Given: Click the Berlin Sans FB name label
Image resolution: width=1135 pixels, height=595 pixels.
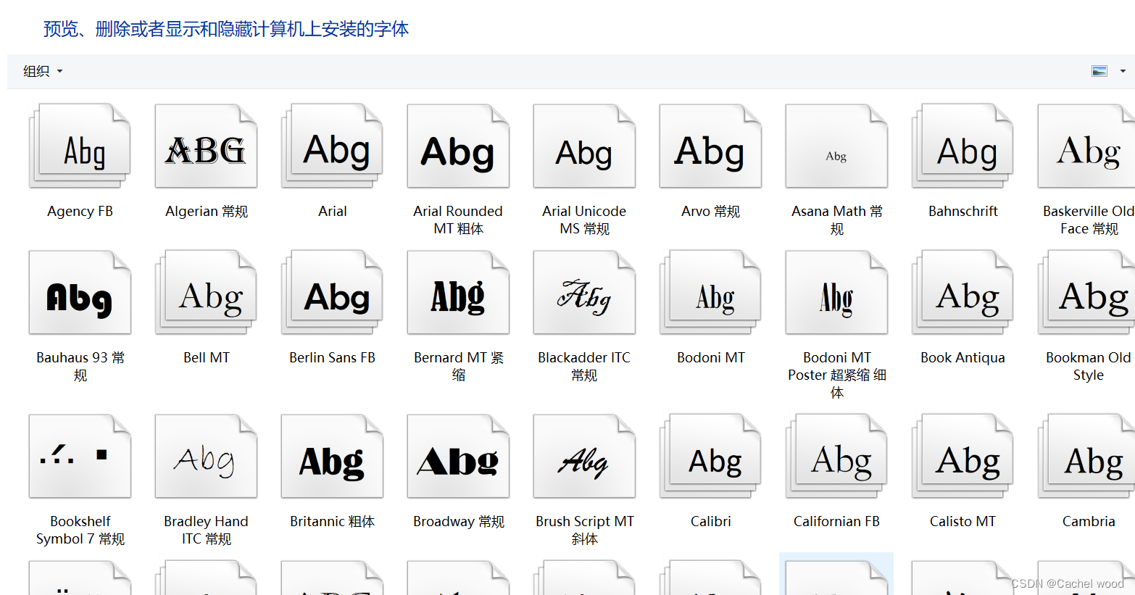Looking at the screenshot, I should click(332, 357).
